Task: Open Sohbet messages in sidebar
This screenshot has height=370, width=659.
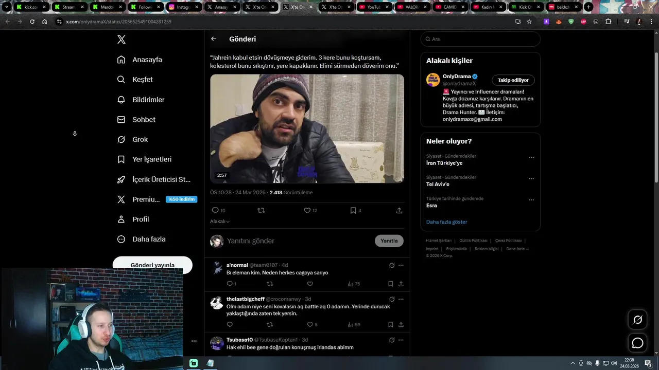Action: pyautogui.click(x=136, y=120)
